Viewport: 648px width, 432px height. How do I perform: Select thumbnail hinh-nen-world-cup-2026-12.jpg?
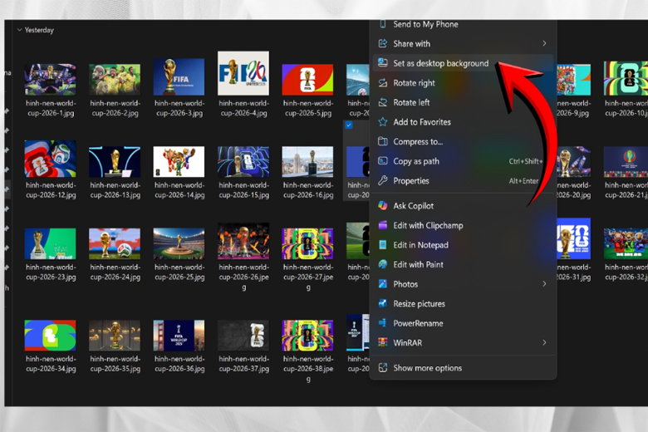50,159
